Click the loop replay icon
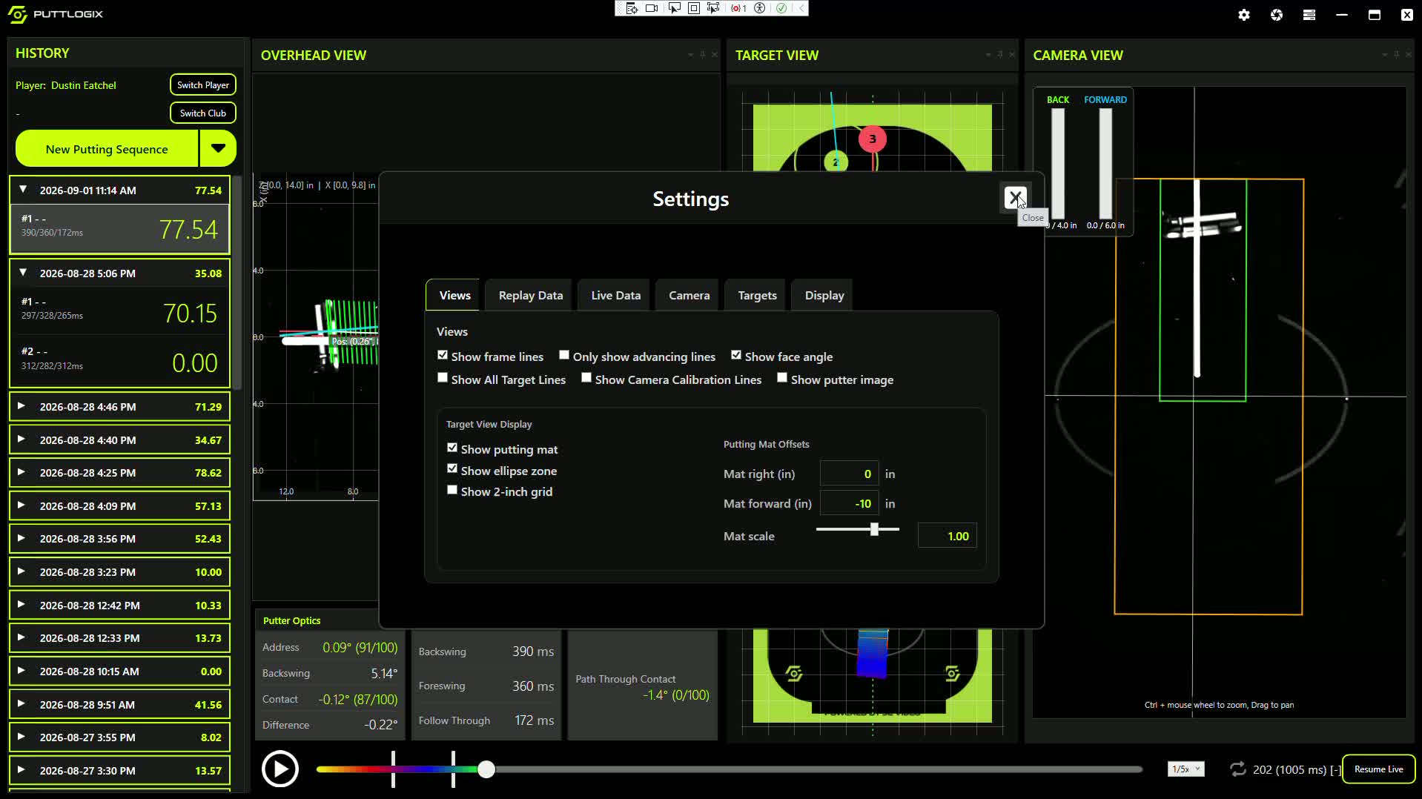Image resolution: width=1422 pixels, height=799 pixels. pos(1237,769)
